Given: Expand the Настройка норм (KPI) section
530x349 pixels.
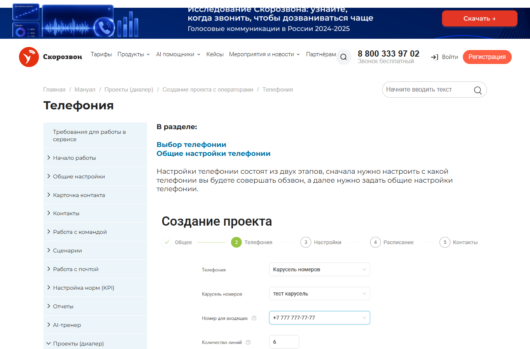Looking at the screenshot, I should (x=95, y=288).
